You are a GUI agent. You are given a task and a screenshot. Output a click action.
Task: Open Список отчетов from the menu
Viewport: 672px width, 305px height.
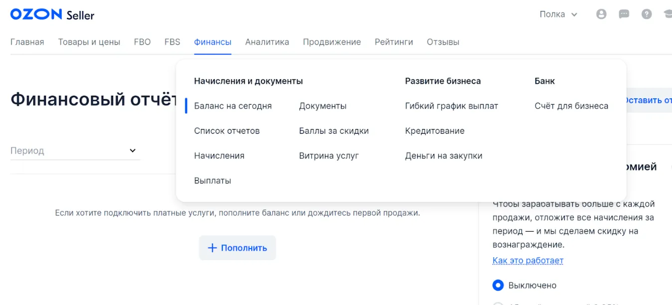coord(227,131)
